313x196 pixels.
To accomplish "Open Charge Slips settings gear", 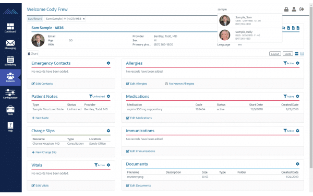I will pos(109,131).
